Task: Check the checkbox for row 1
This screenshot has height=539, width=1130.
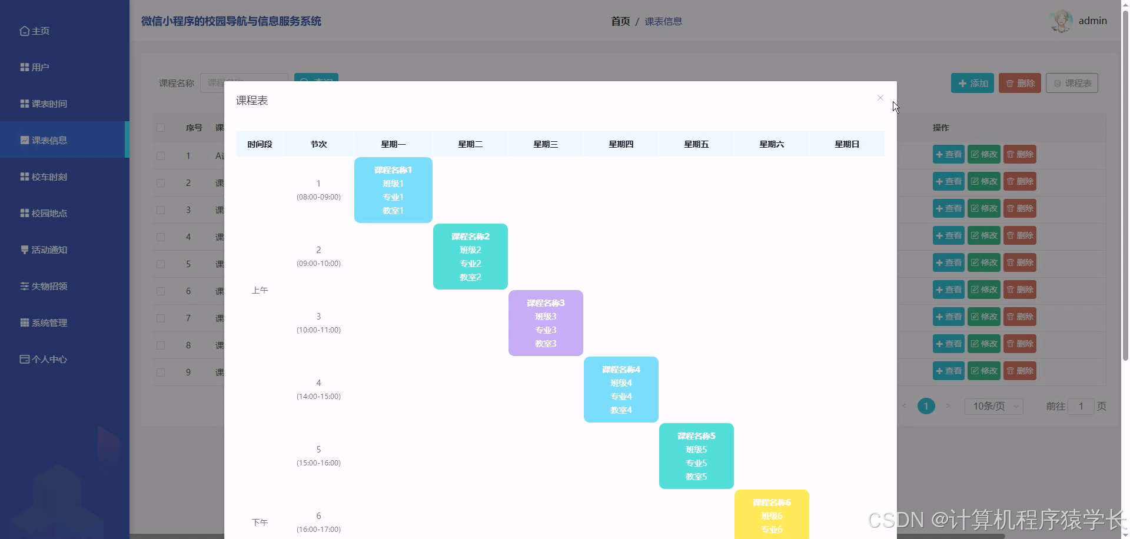Action: [x=161, y=156]
